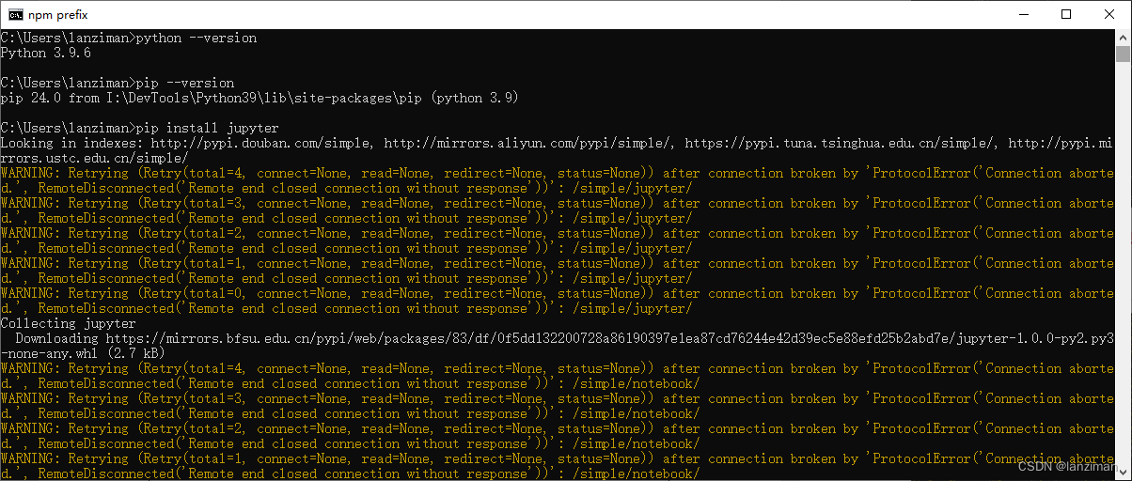Click the 'Python 3.9.6' output line
The image size is (1132, 481).
(46, 53)
